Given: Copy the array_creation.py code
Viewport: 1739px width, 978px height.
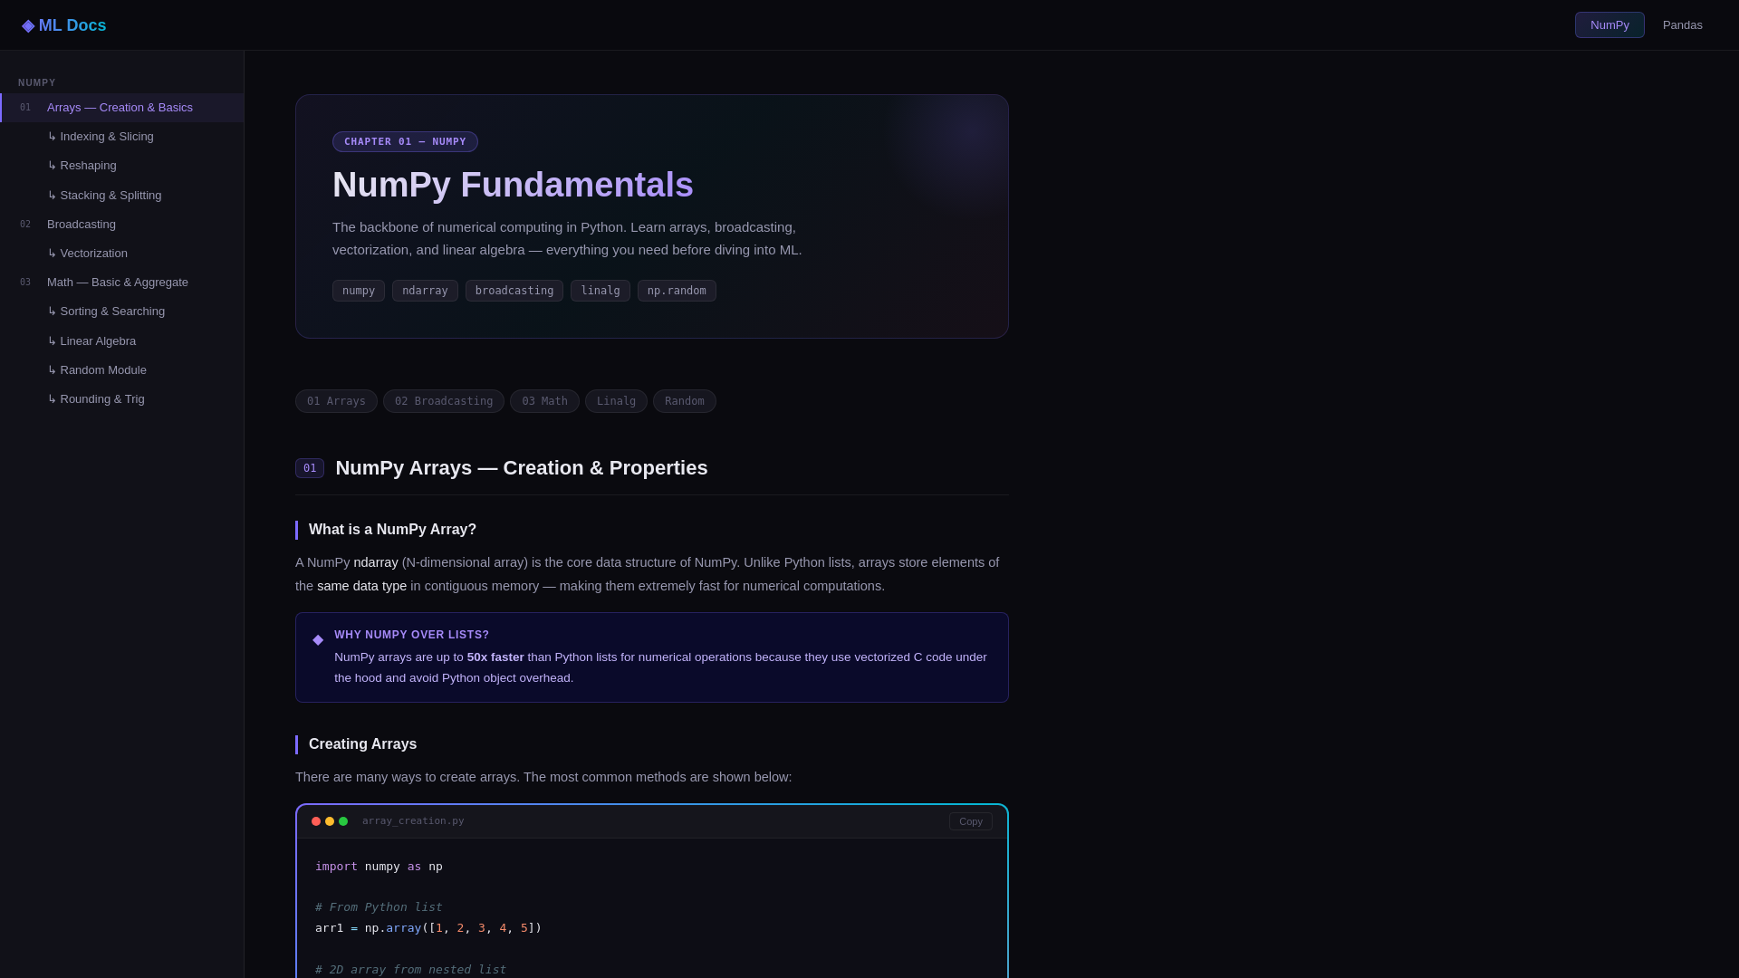Looking at the screenshot, I should coord(971,821).
